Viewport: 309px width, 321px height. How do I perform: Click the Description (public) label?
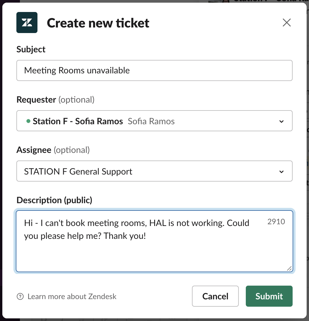click(54, 200)
